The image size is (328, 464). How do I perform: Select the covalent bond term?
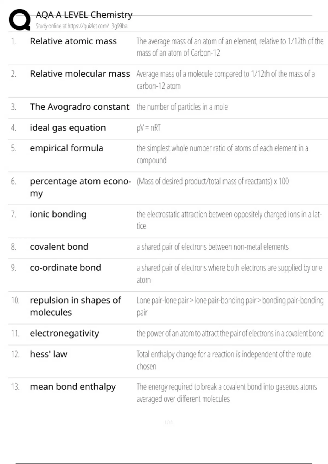click(59, 247)
